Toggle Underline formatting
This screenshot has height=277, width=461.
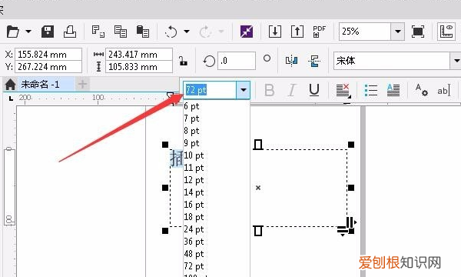click(x=314, y=90)
